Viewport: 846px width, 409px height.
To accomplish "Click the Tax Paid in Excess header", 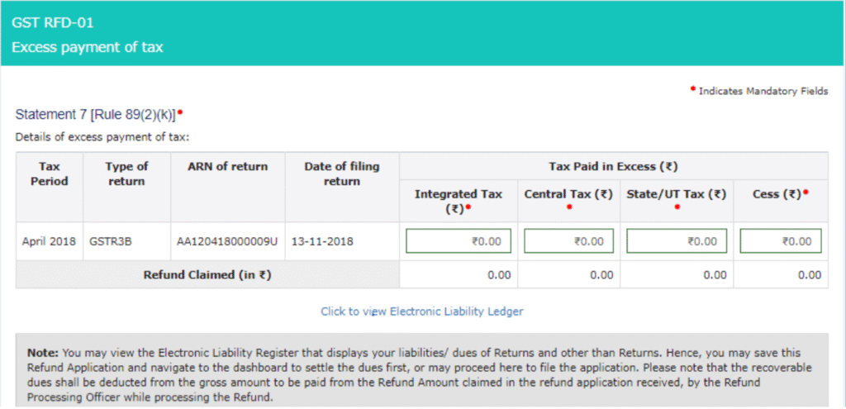I will (613, 166).
